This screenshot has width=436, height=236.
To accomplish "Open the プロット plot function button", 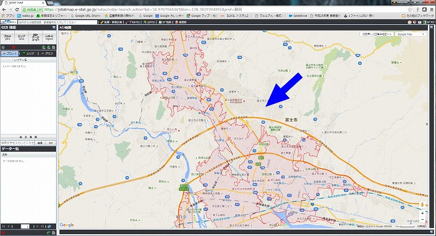I will (7, 37).
